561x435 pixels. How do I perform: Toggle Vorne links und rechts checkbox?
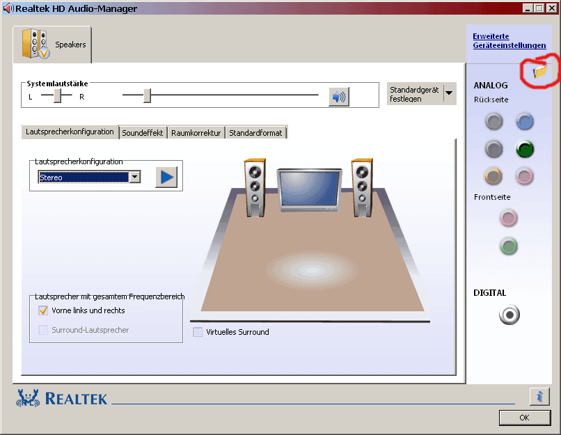pos(43,310)
